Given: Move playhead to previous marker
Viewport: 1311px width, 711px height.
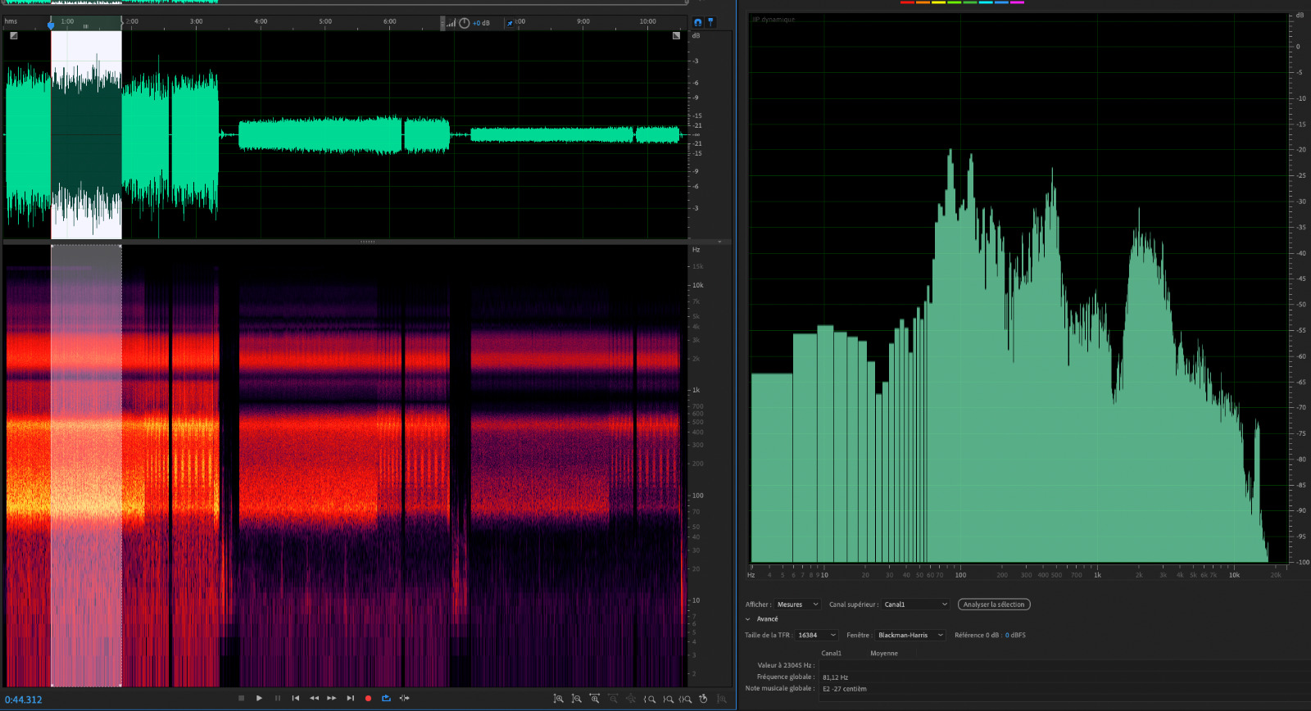Looking at the screenshot, I should coord(296,698).
